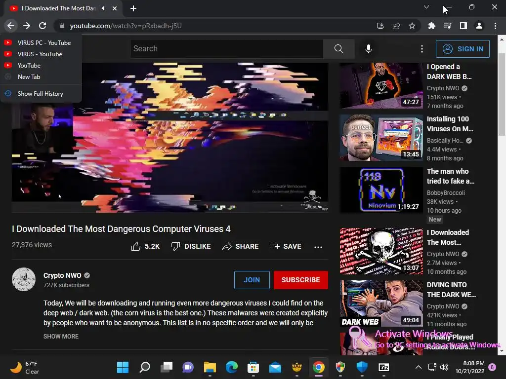Click the main video player
The width and height of the screenshot is (506, 379).
click(170, 138)
